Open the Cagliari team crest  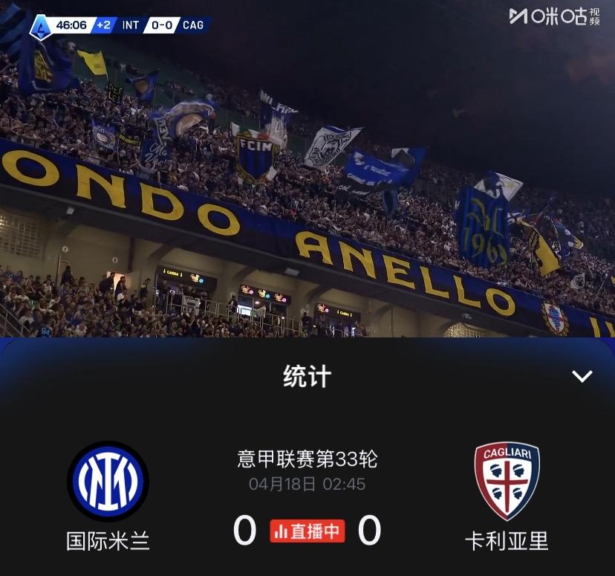coord(507,481)
